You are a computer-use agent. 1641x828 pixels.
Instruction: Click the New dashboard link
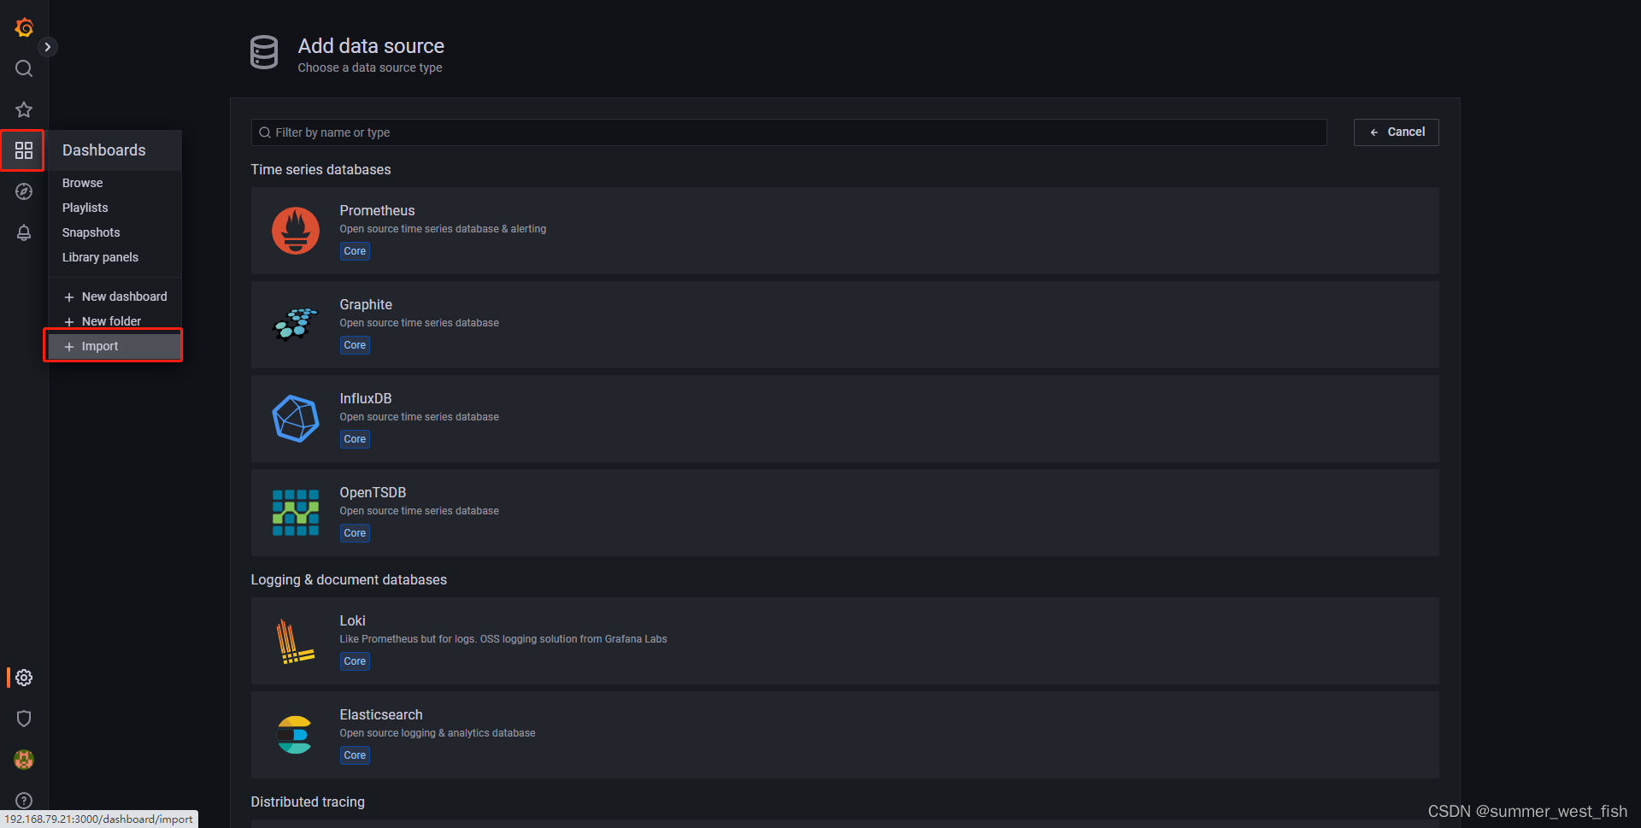[124, 297]
